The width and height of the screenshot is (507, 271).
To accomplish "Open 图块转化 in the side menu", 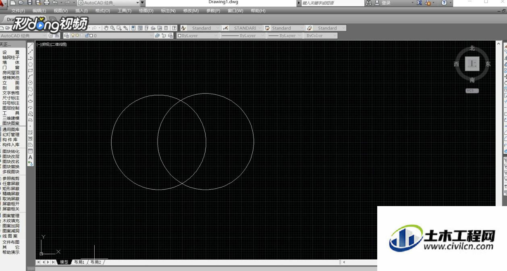I will coord(11,152).
